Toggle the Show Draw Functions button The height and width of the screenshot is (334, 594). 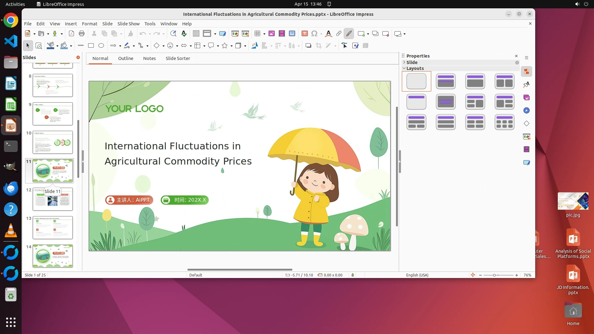349,34
